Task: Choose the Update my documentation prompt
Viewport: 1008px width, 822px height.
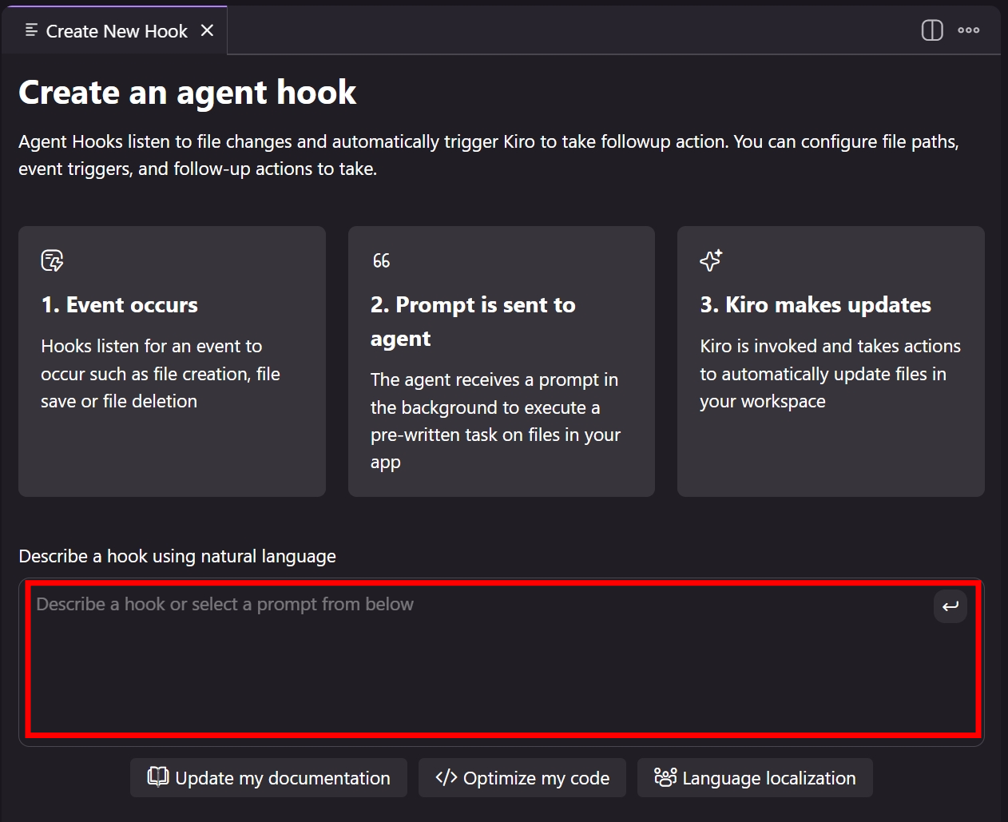Action: (x=269, y=778)
